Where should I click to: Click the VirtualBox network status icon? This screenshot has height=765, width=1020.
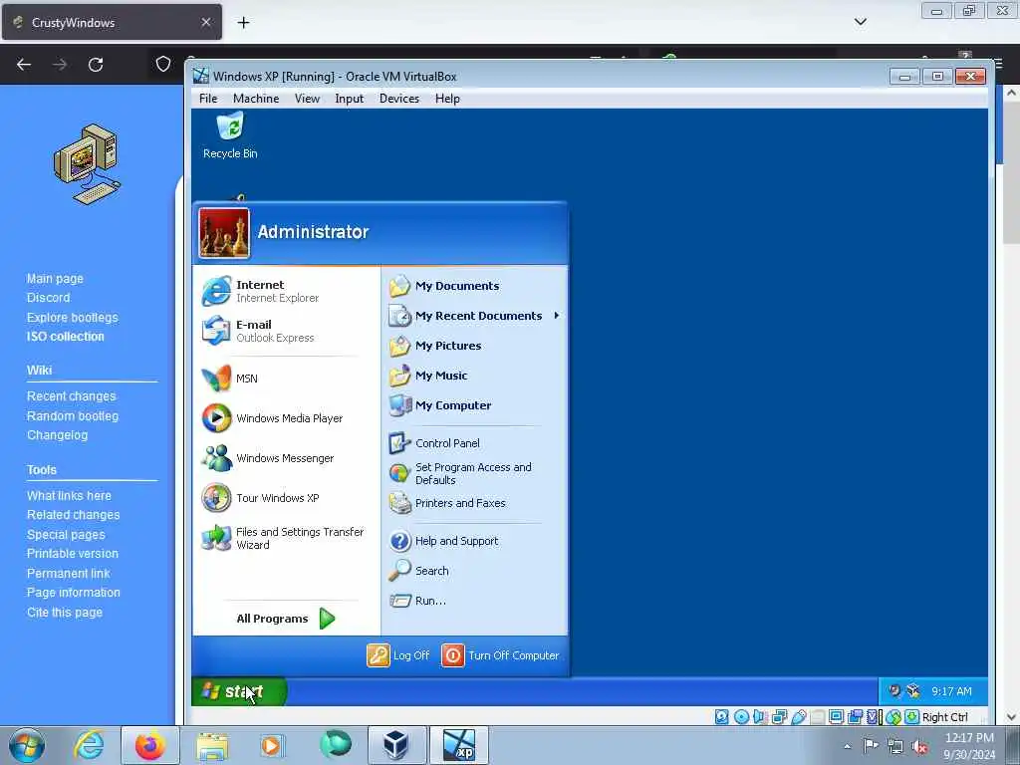tap(779, 717)
